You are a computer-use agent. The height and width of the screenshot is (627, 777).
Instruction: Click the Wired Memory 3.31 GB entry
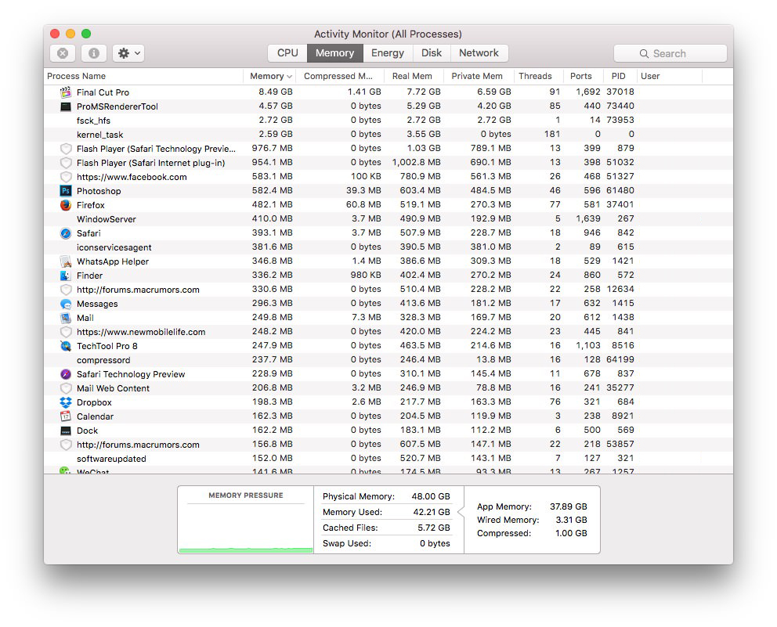click(x=532, y=520)
